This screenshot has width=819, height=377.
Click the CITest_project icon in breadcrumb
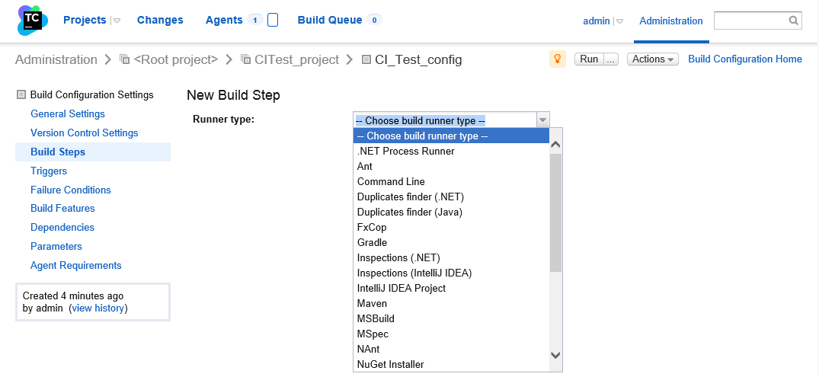[x=245, y=59]
